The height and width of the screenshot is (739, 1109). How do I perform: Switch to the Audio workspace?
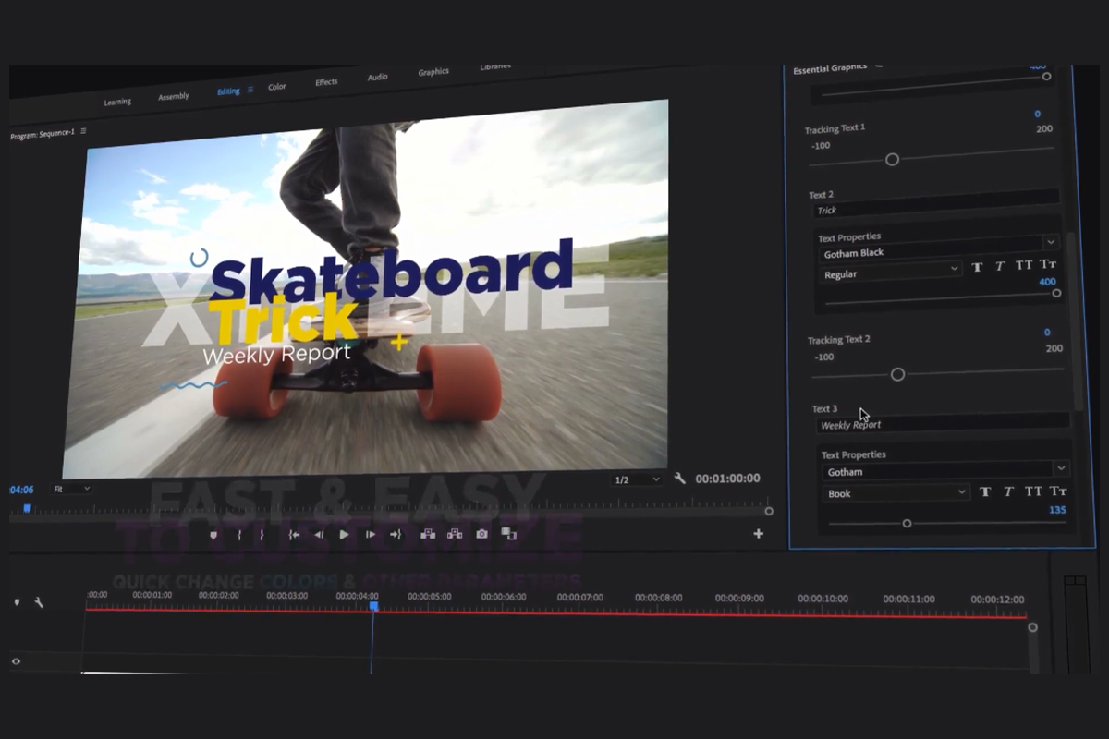point(377,78)
